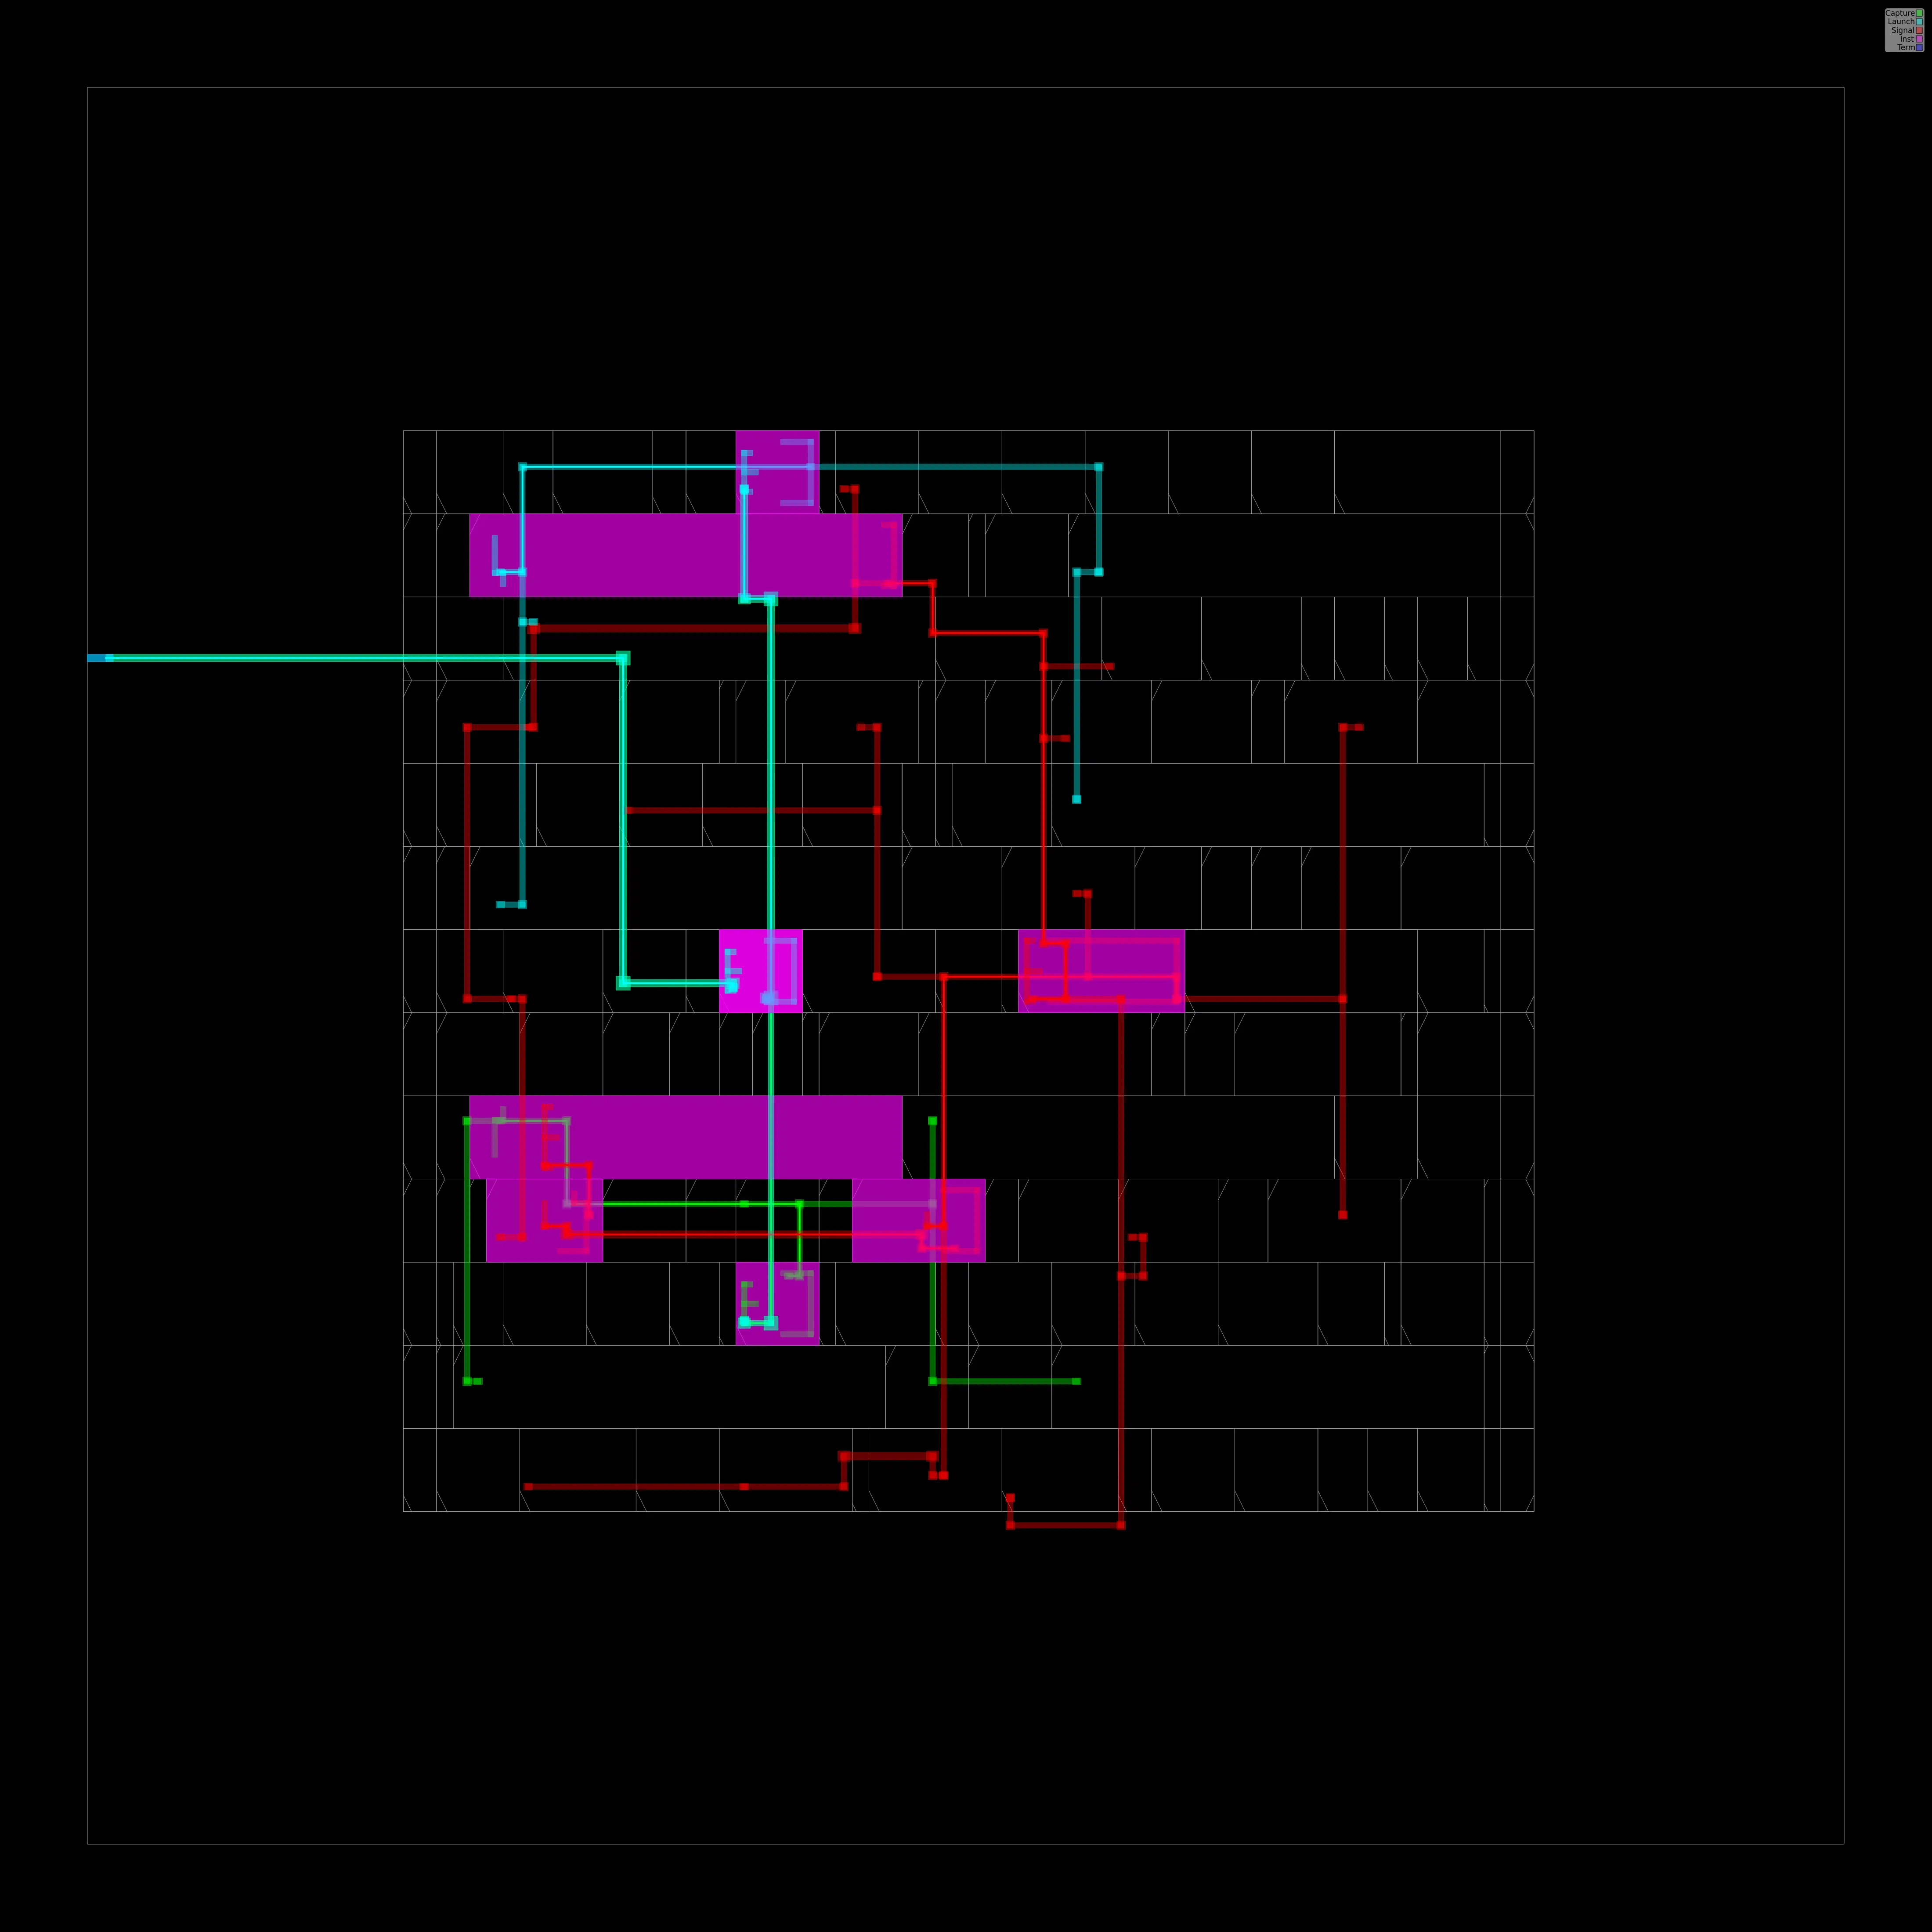Click the "Inst" legend label

[x=1907, y=39]
